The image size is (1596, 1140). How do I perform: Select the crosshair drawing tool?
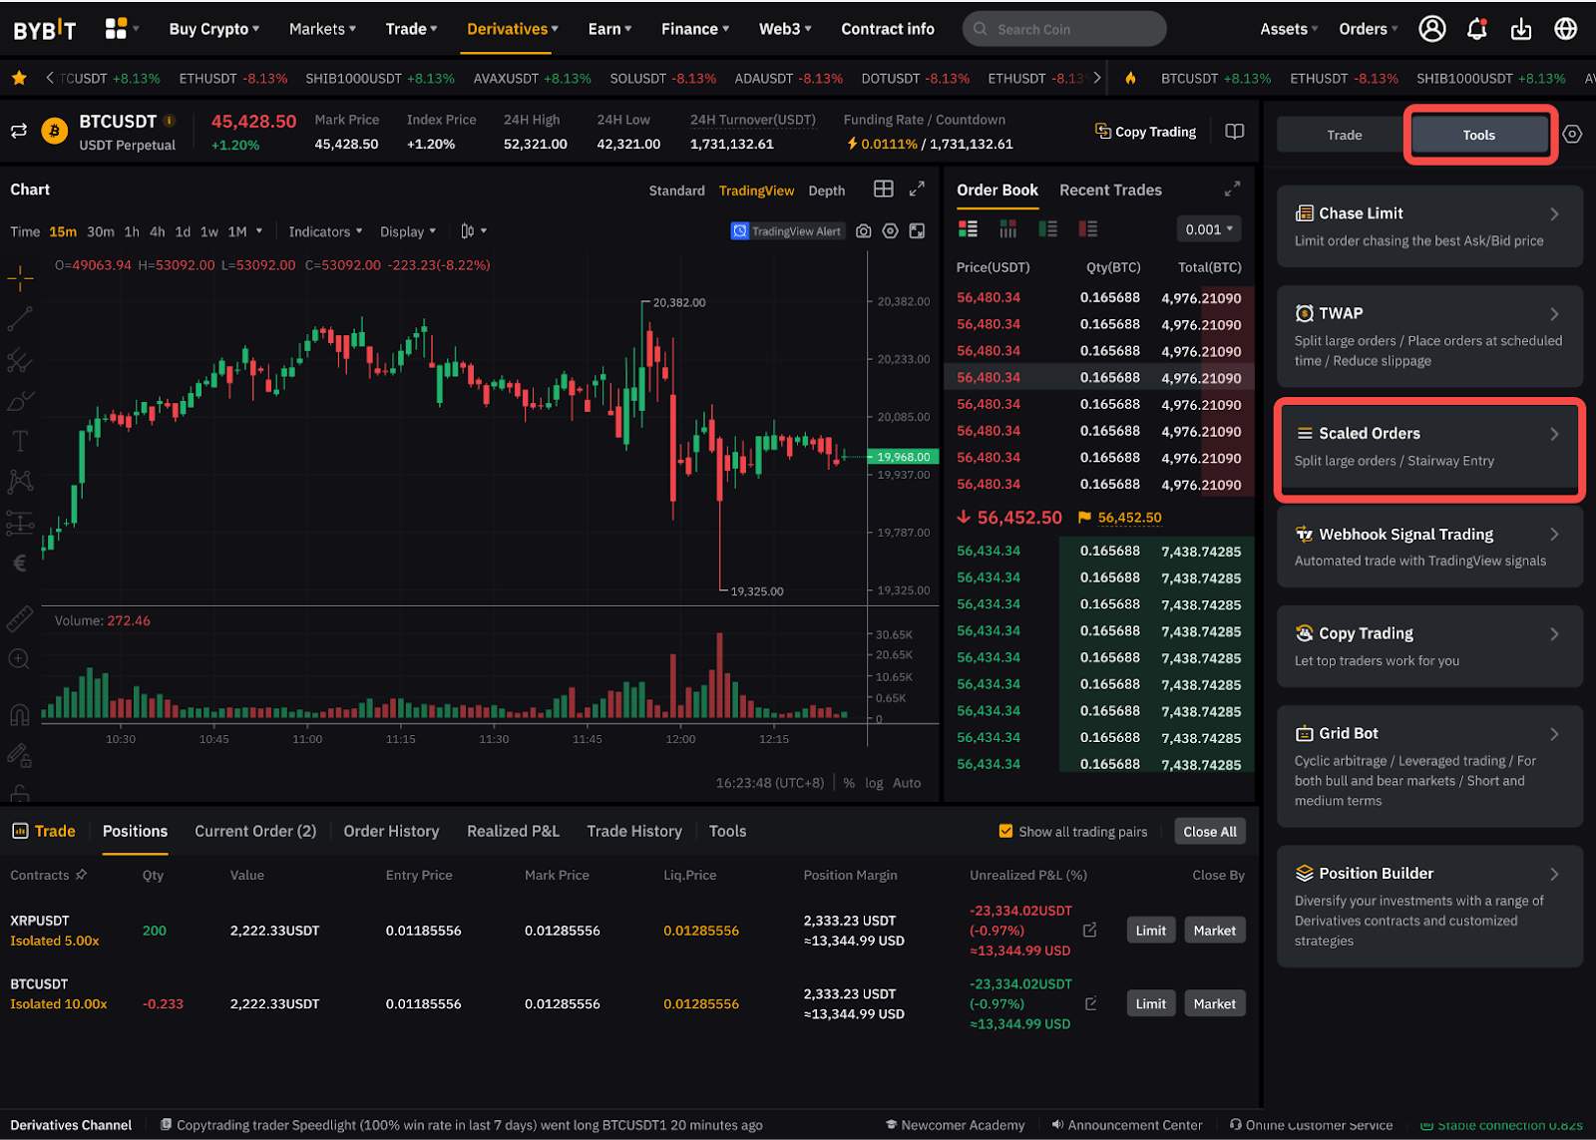tap(20, 278)
